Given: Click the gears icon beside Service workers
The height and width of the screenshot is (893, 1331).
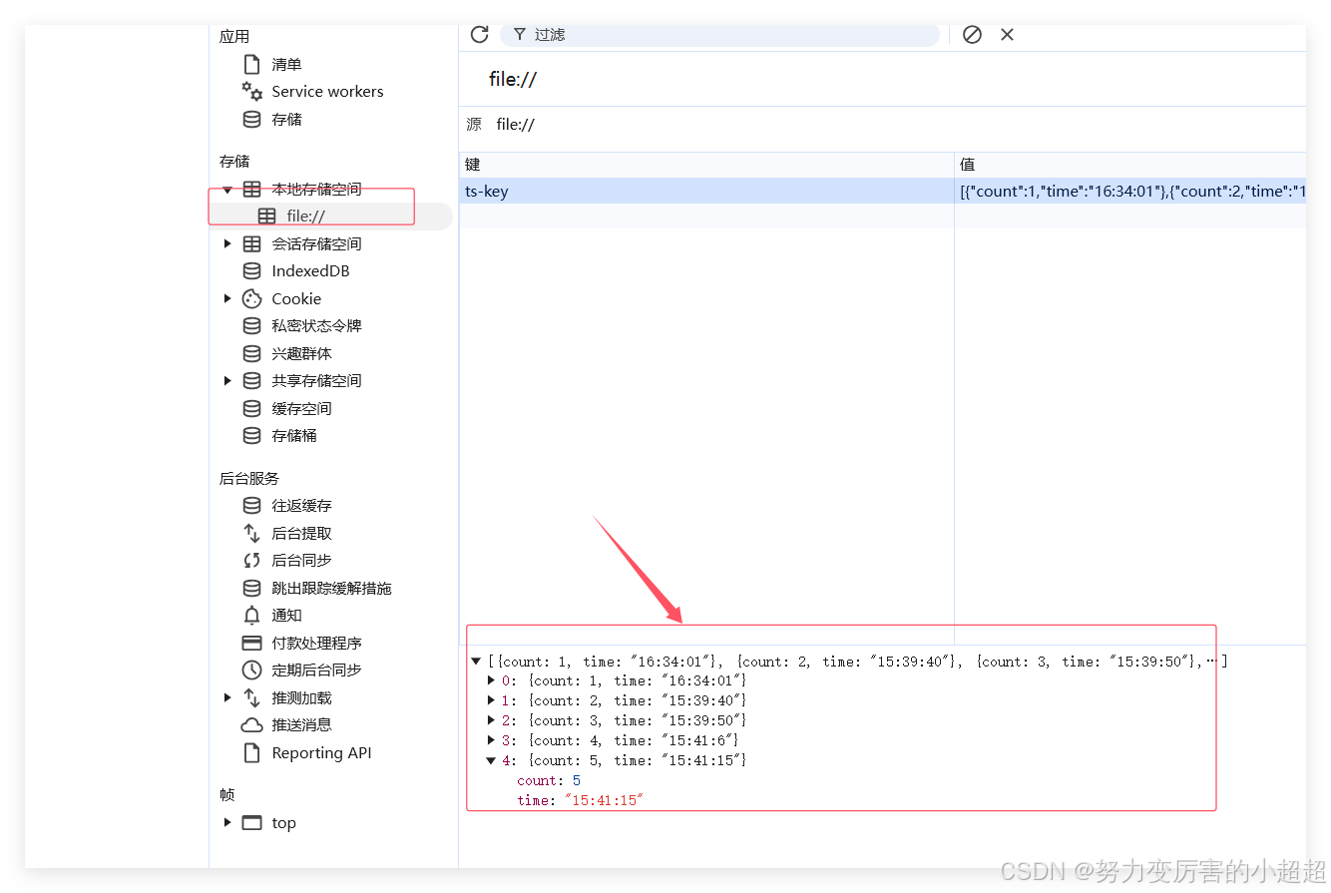Looking at the screenshot, I should [x=252, y=91].
